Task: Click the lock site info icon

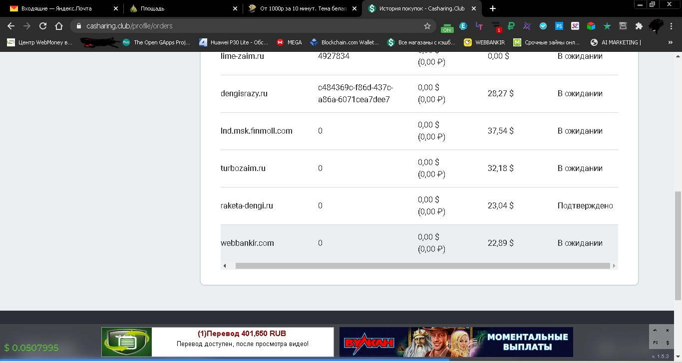Action: pyautogui.click(x=78, y=26)
